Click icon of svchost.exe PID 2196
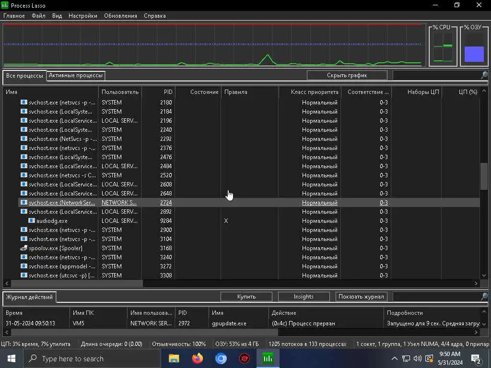491x368 pixels. point(24,120)
